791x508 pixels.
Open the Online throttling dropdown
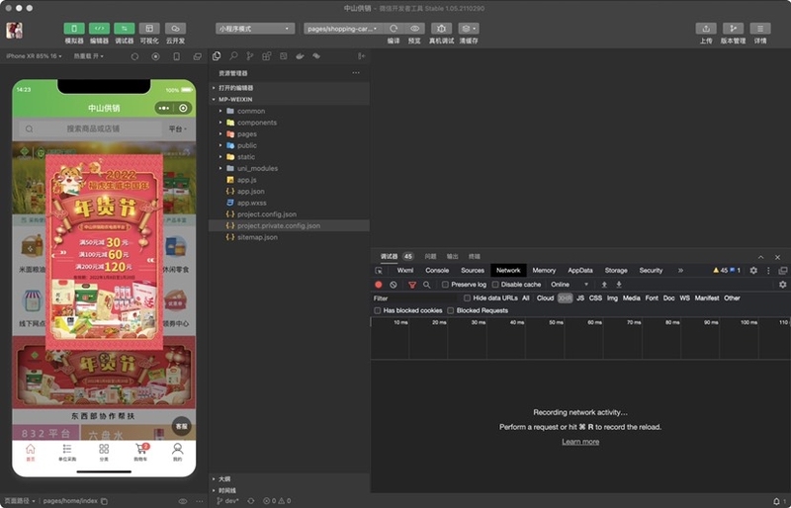pos(570,285)
